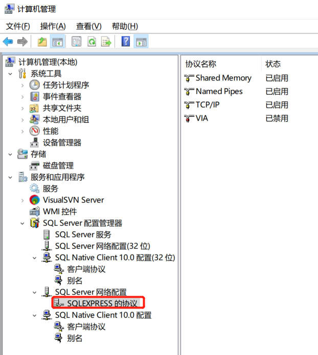Click the 磁盘管理 icon
Viewport: 318px width, 355px height.
point(35,166)
